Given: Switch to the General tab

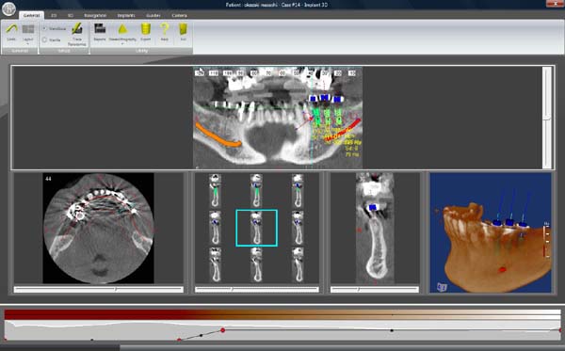Looking at the screenshot, I should tap(31, 15).
